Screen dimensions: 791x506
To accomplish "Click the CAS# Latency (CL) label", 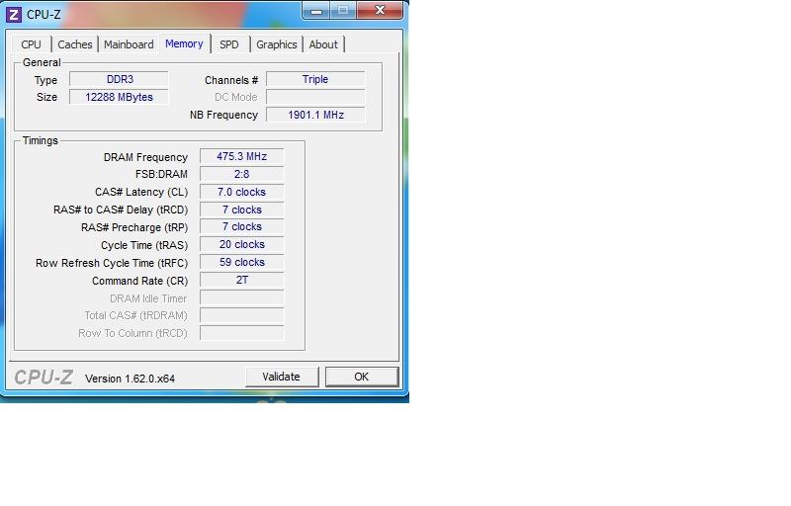I will pyautogui.click(x=141, y=192).
